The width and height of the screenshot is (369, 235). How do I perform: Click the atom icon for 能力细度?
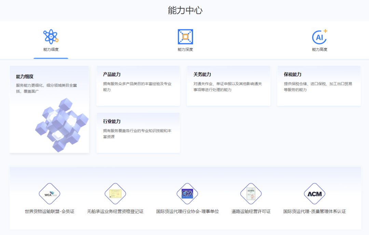(x=51, y=36)
